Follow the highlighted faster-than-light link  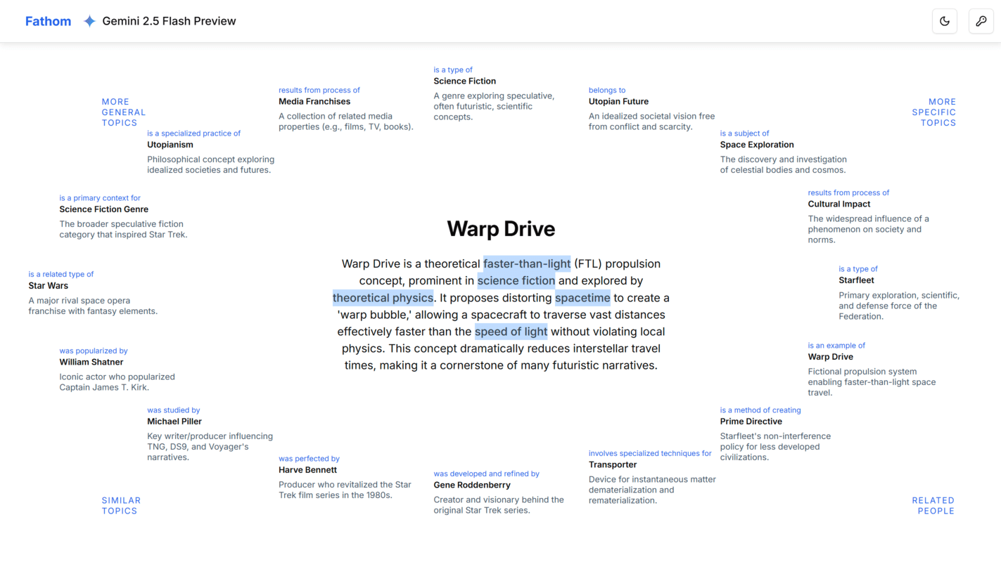(x=526, y=264)
